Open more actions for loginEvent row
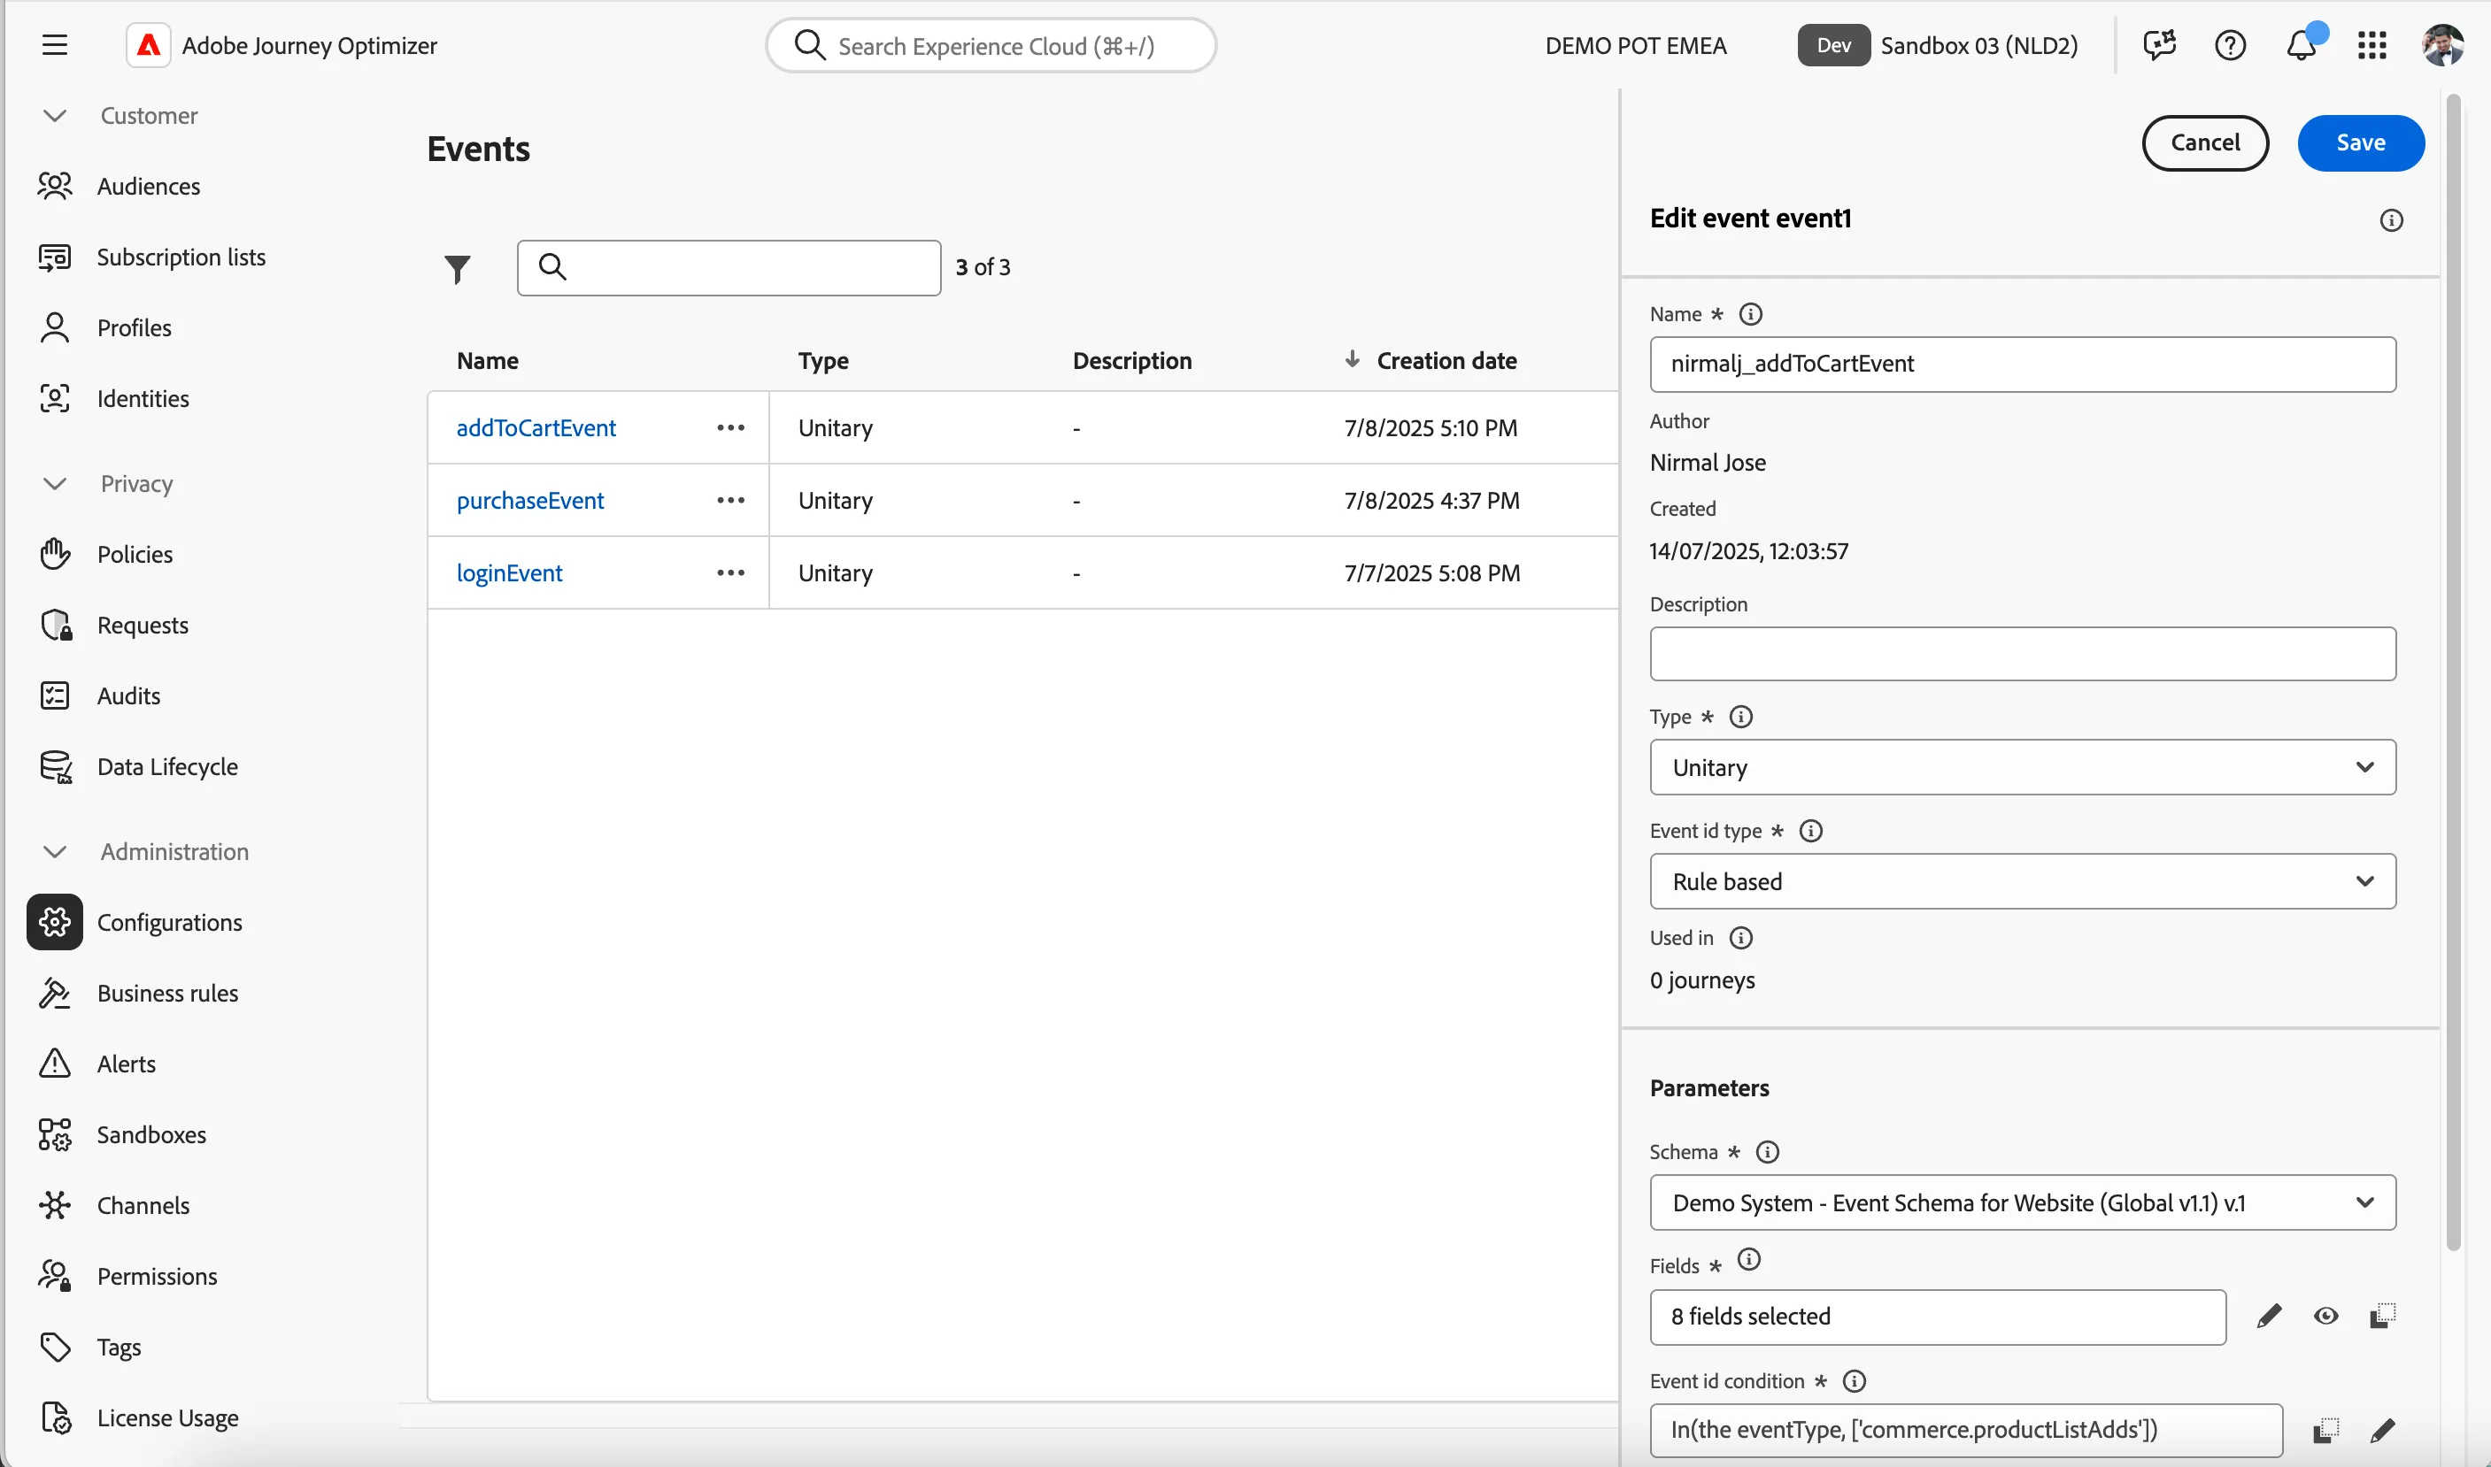Image resolution: width=2491 pixels, height=1467 pixels. [x=731, y=573]
